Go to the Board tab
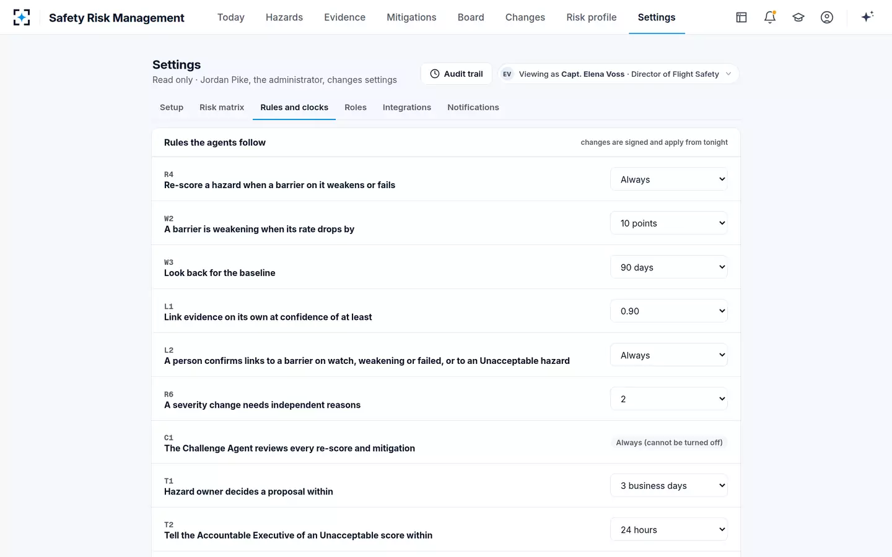This screenshot has height=557, width=892. click(x=471, y=17)
